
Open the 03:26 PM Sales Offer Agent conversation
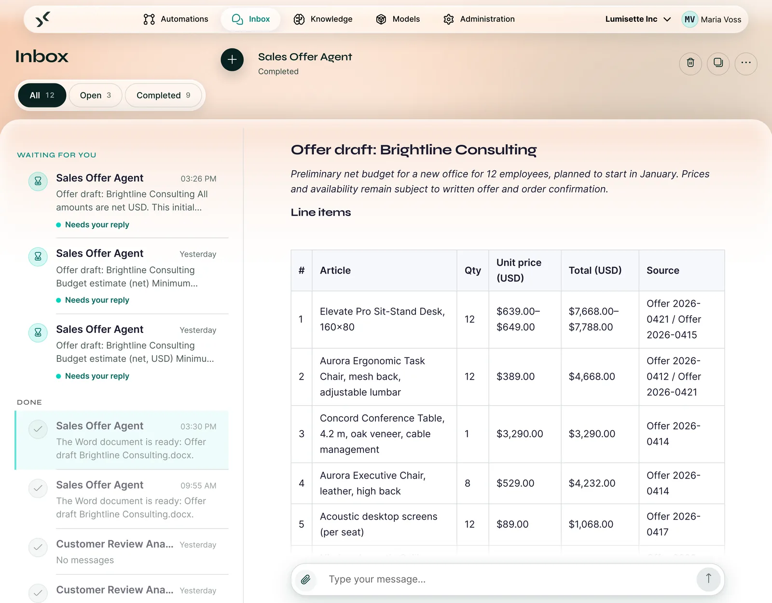click(x=123, y=201)
